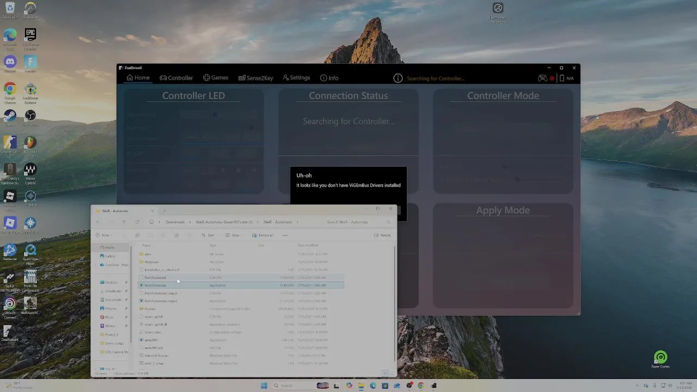Click the Share icon in Explorer toolbar
The height and width of the screenshot is (392, 697).
(176, 235)
